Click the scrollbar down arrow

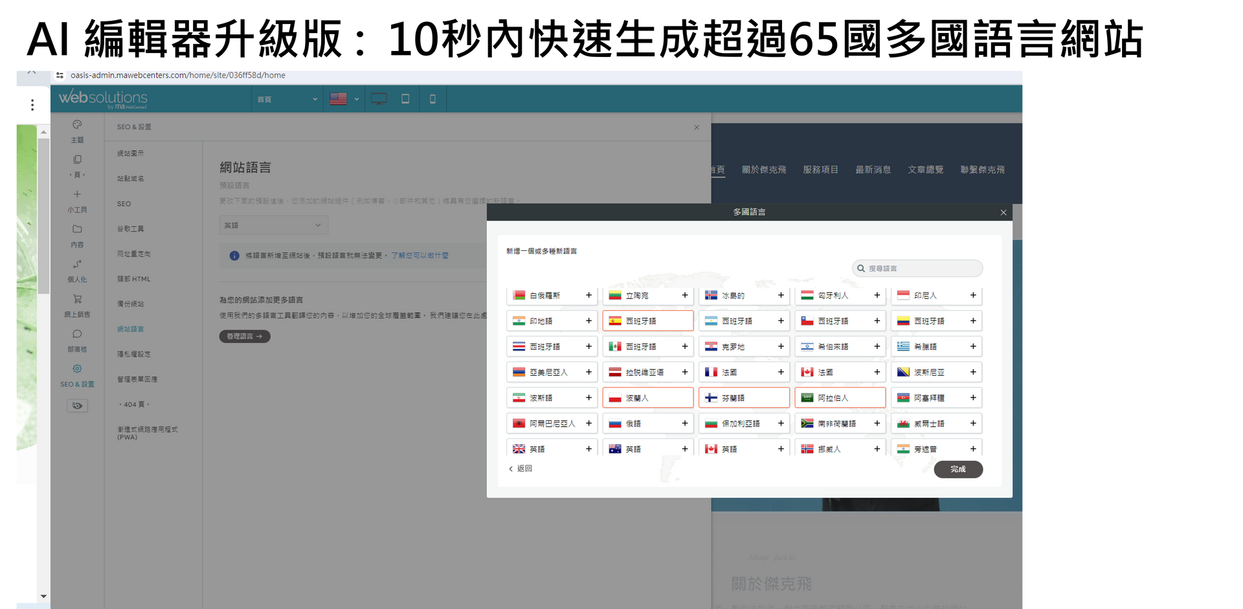tap(43, 596)
